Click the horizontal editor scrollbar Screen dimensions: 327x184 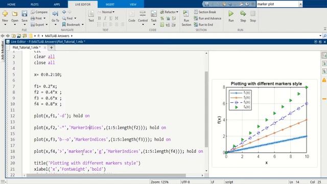106,175
